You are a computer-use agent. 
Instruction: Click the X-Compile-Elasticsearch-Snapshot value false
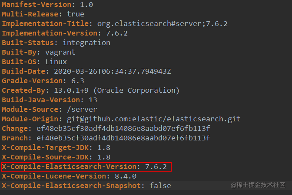(160, 186)
